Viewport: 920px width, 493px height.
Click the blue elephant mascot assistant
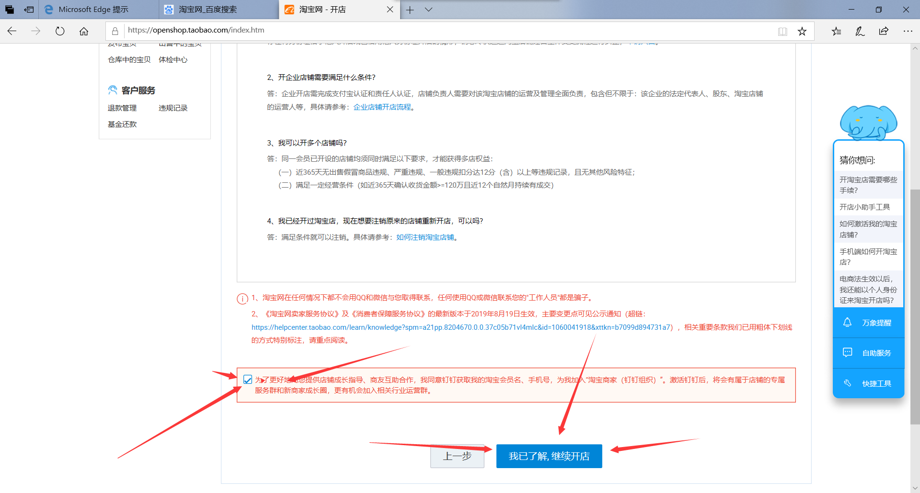868,122
